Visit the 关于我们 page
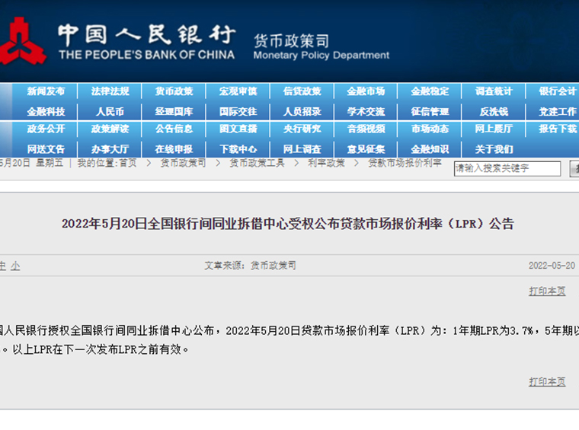This screenshot has height=430, width=579. pyautogui.click(x=494, y=149)
